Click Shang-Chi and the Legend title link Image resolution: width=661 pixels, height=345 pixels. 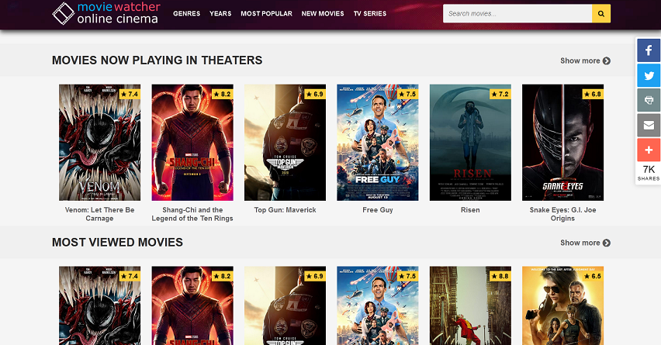tap(192, 214)
